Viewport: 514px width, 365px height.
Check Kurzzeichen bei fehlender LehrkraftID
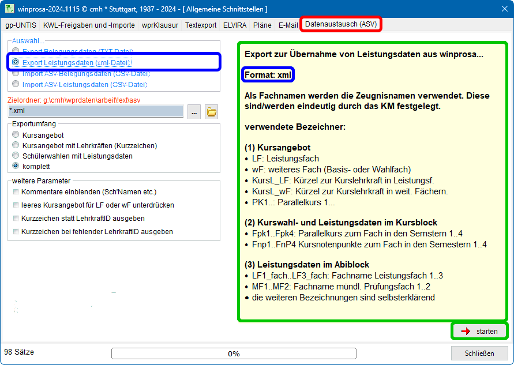tap(16, 232)
